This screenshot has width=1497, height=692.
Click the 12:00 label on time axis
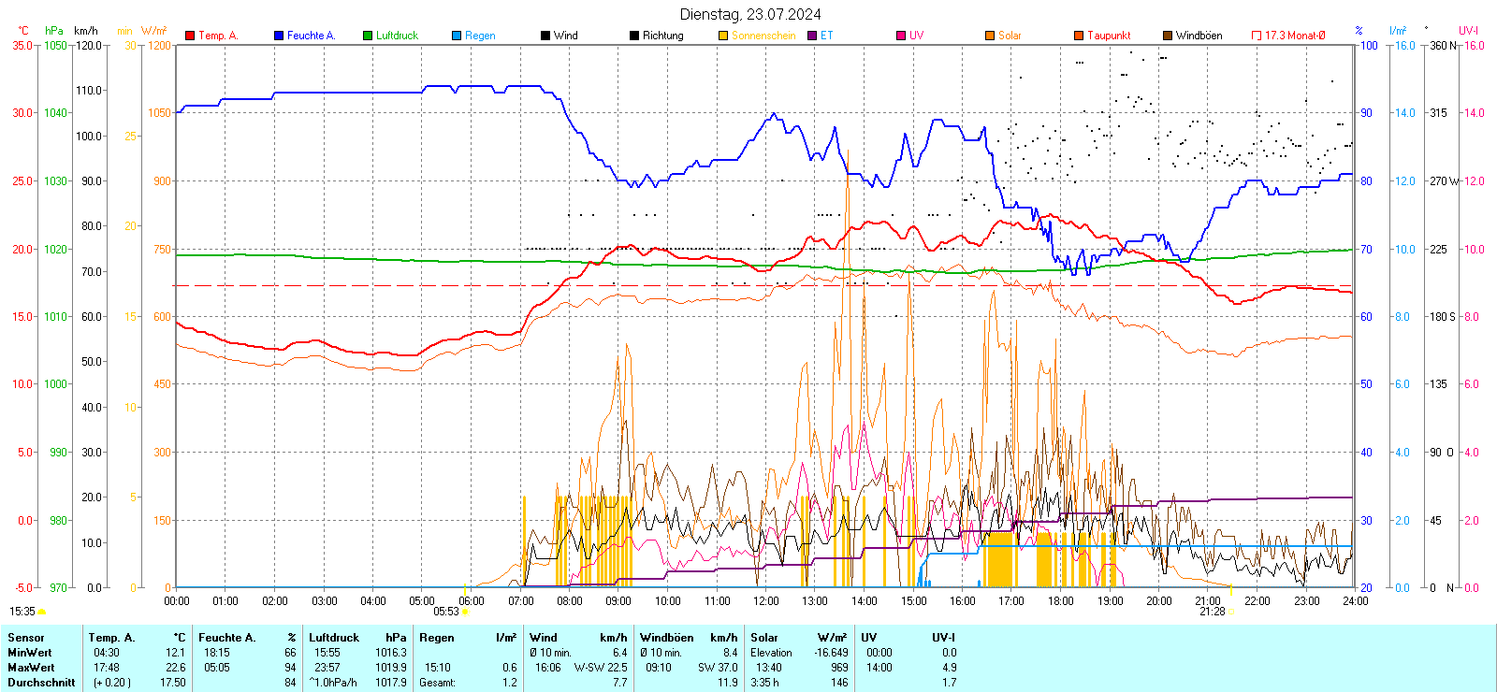[766, 601]
